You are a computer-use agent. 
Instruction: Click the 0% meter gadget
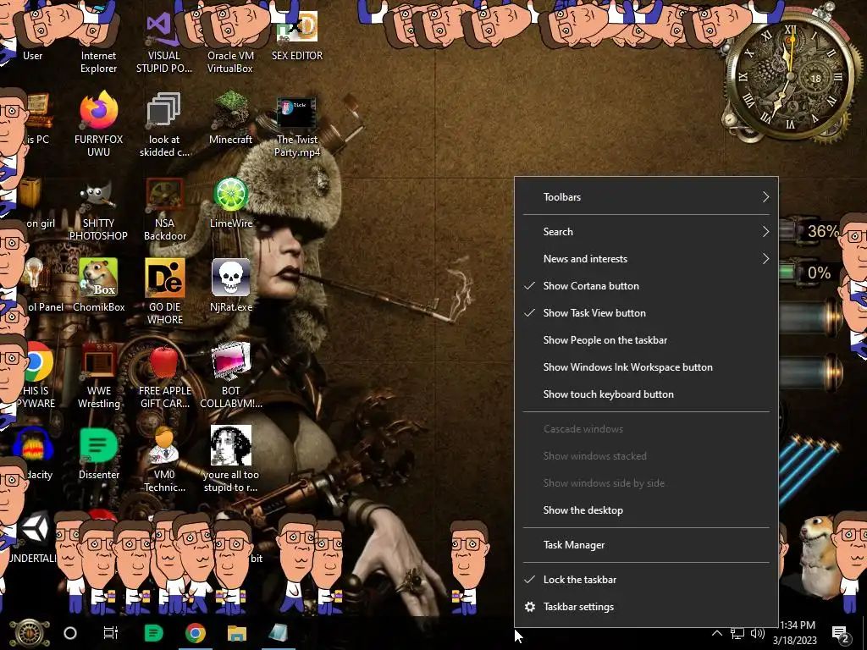click(x=806, y=273)
